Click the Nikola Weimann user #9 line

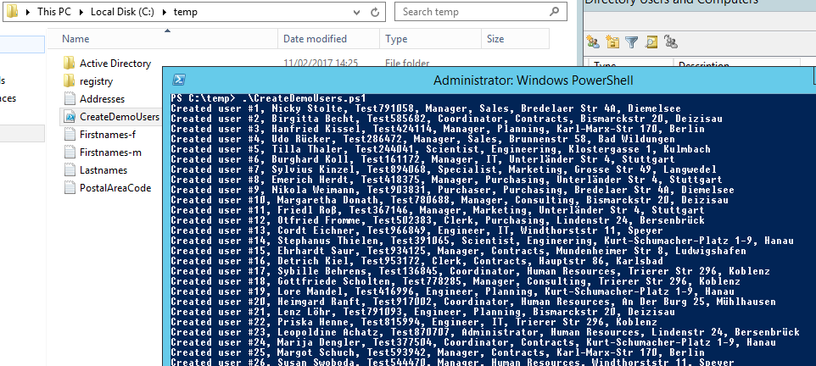452,190
